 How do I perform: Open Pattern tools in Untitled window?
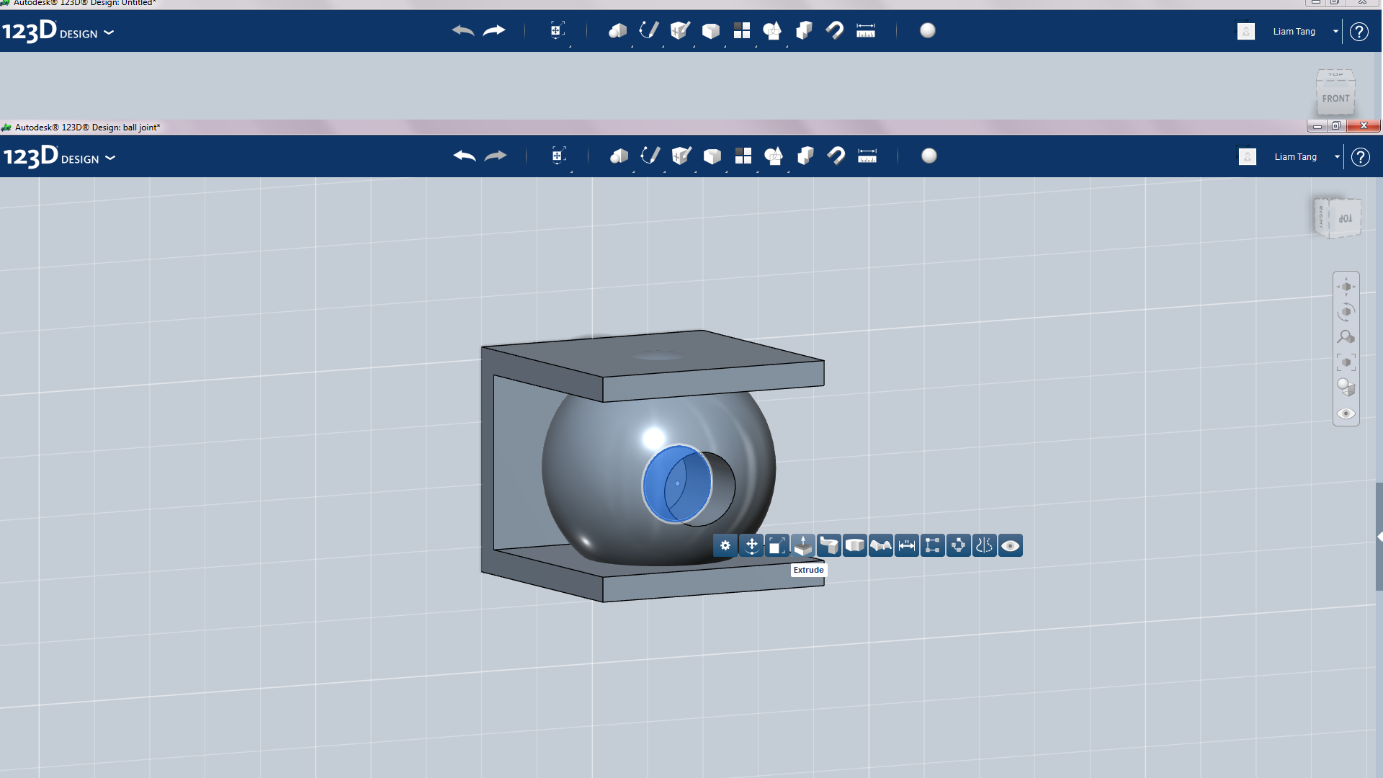coord(741,31)
